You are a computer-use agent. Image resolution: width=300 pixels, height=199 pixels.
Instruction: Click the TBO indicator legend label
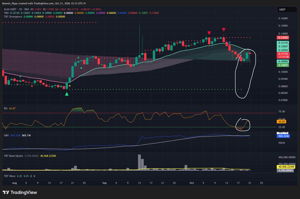pos(6,13)
